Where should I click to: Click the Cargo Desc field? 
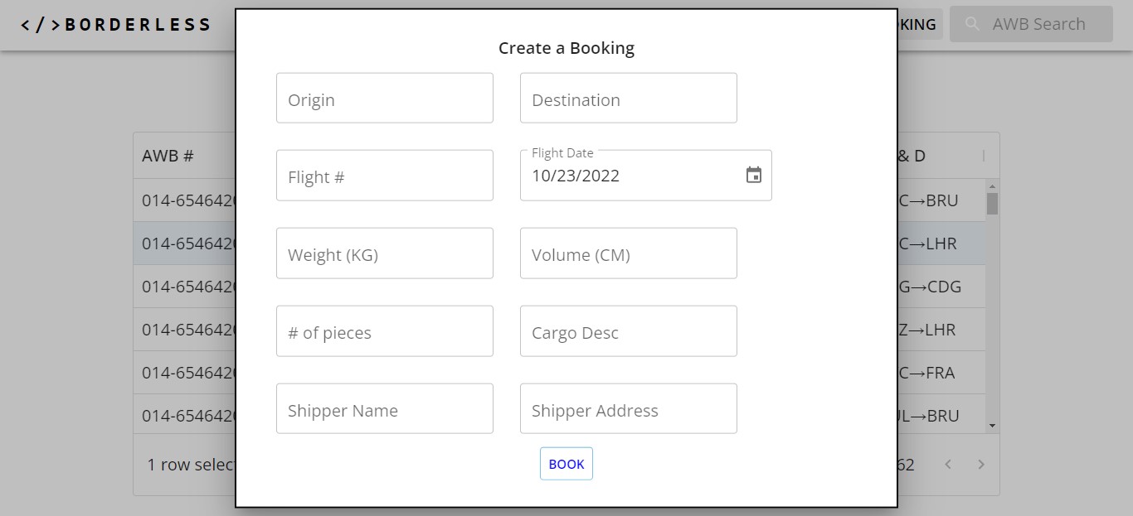tap(628, 331)
